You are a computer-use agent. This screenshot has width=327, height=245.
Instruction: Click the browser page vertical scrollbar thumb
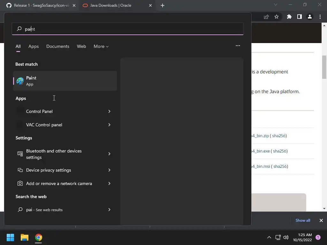[x=324, y=67]
